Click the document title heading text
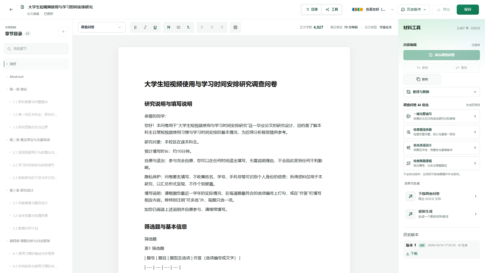 click(x=211, y=84)
